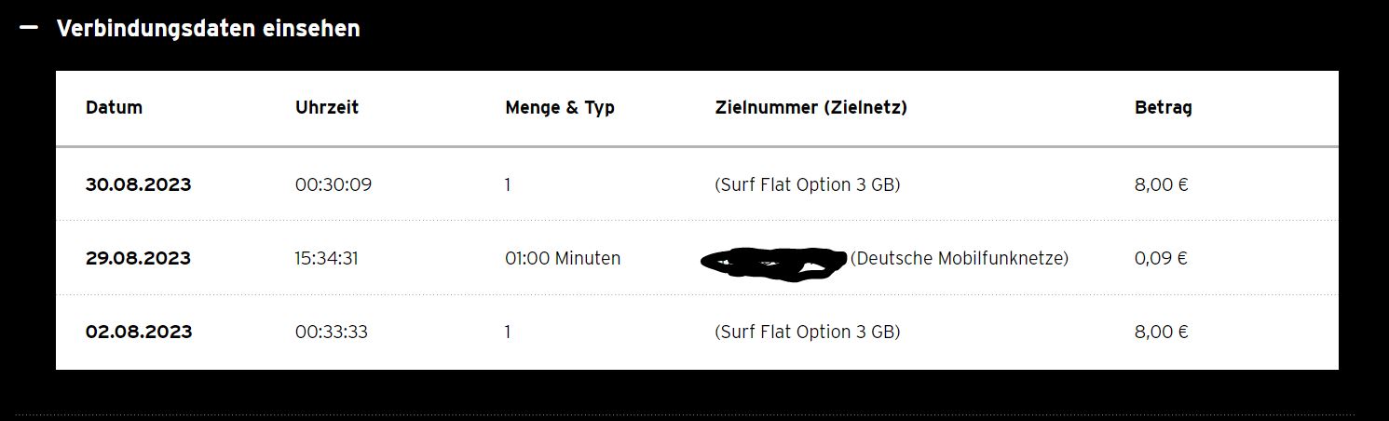1389x421 pixels.
Task: Select the 30.08.2023 date cell
Action: 138,184
